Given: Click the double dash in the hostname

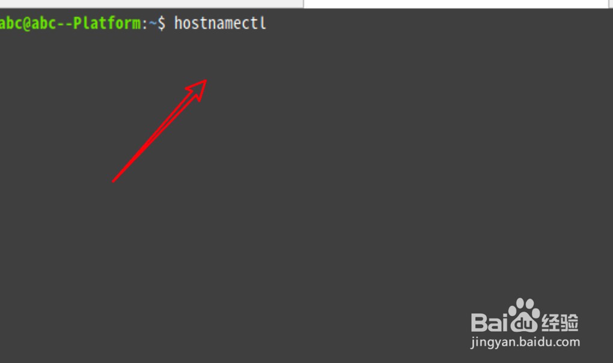Looking at the screenshot, I should click(x=64, y=24).
